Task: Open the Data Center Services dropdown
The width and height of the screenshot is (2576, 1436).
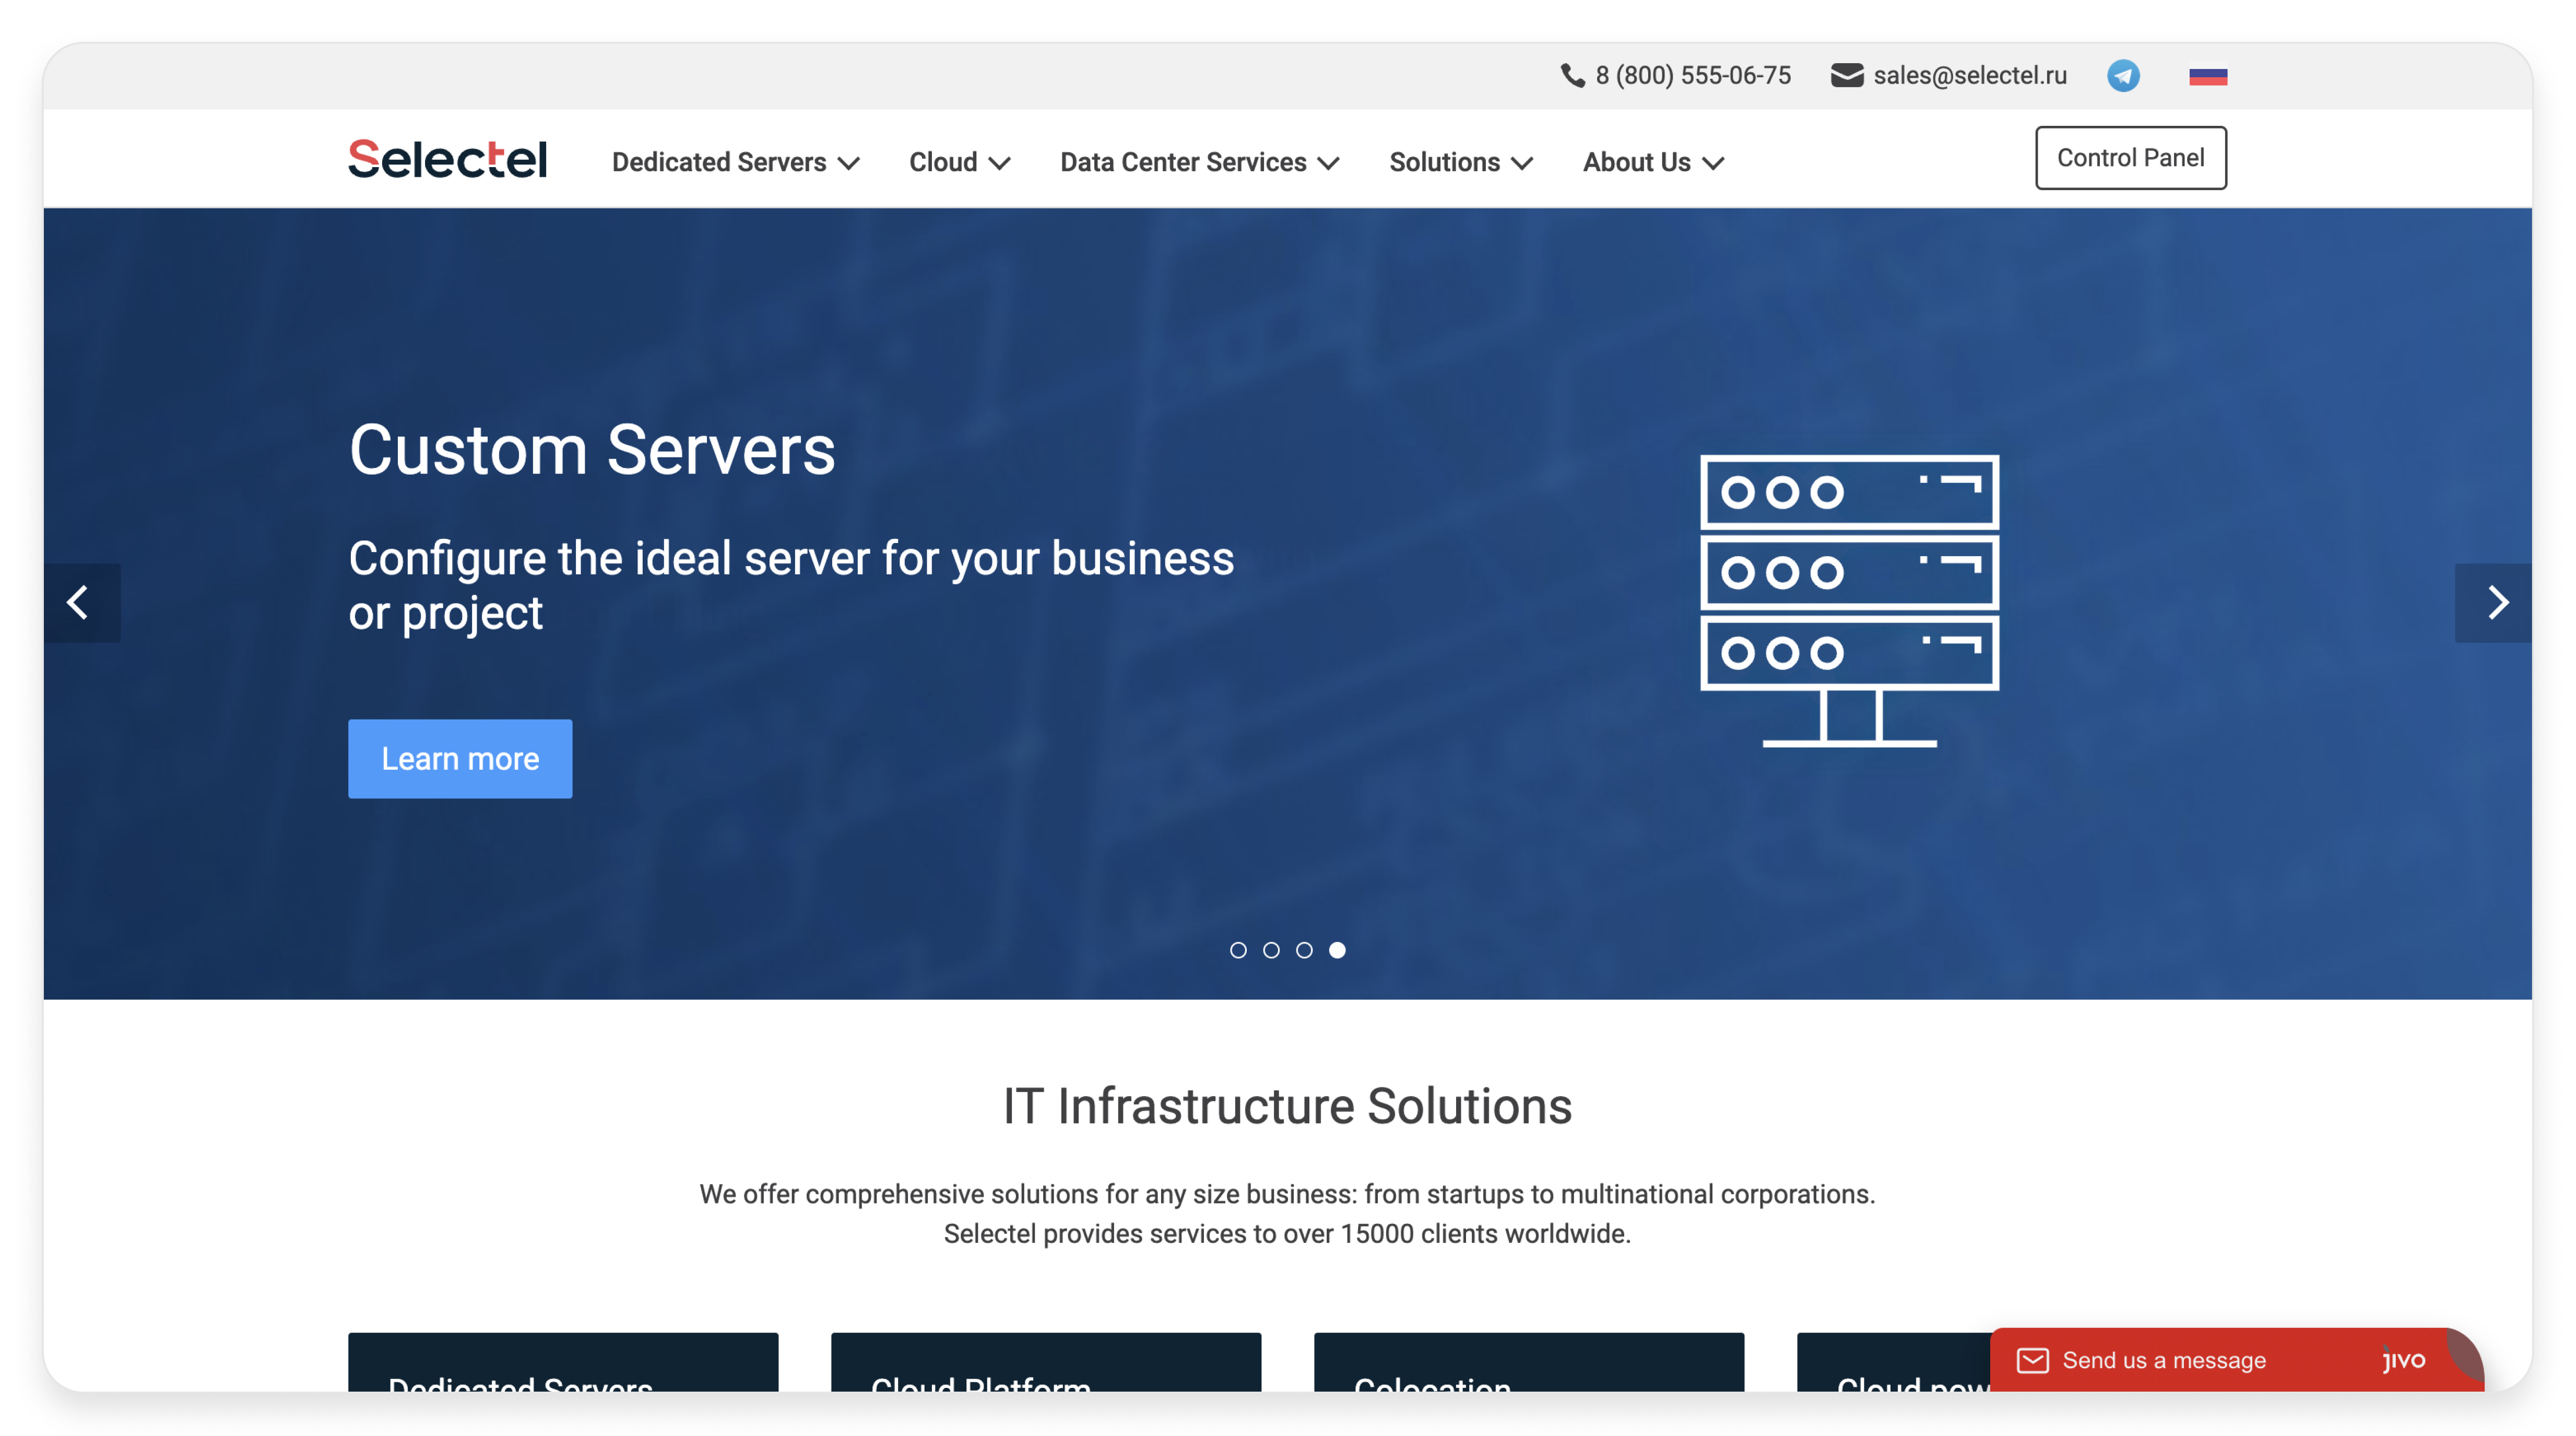Action: click(1199, 162)
